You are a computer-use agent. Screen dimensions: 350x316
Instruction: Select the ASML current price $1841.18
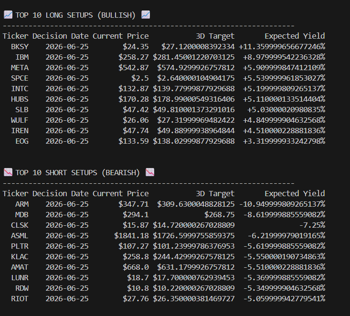[131, 236]
